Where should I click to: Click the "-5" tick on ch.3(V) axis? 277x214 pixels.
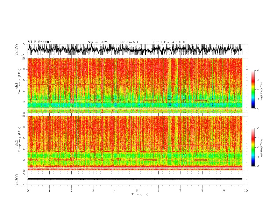24,185
